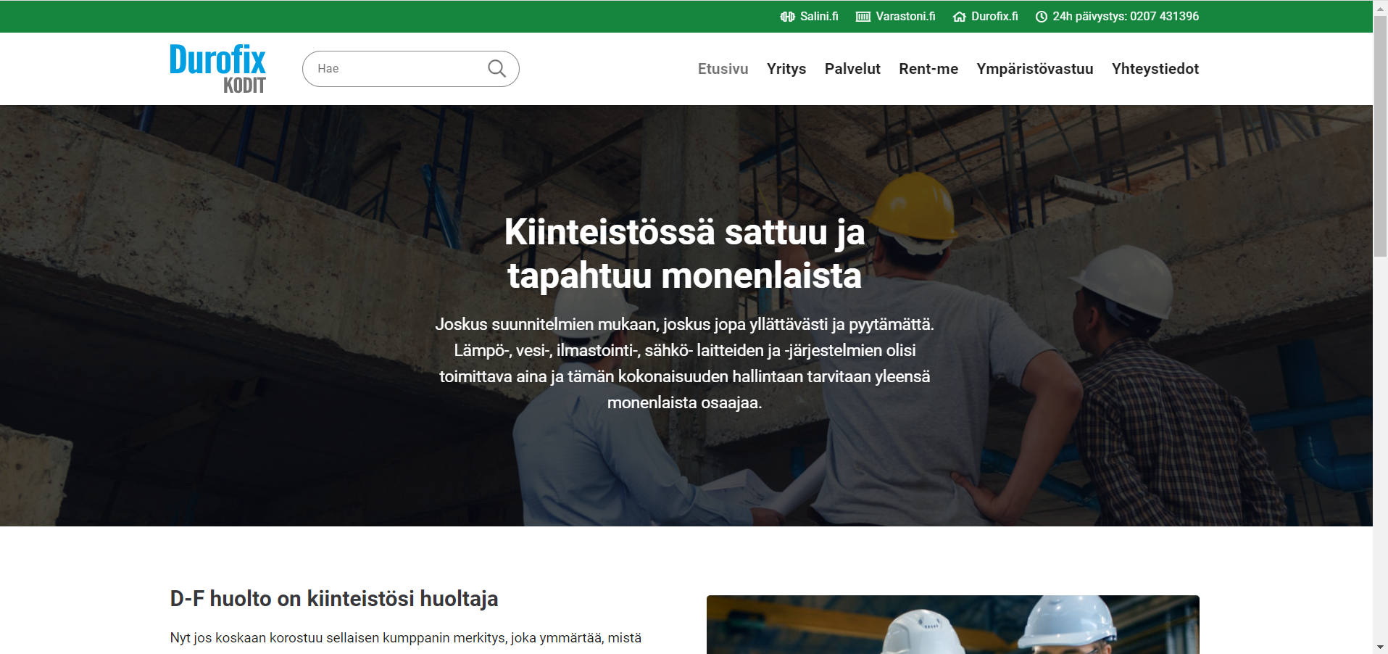
Task: Open Yhteystiedot from the menu
Action: pyautogui.click(x=1155, y=69)
